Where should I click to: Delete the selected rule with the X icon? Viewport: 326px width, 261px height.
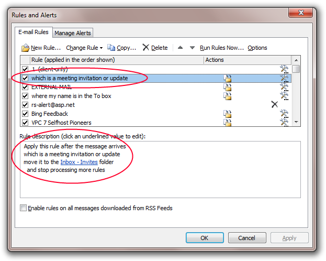[x=146, y=48]
